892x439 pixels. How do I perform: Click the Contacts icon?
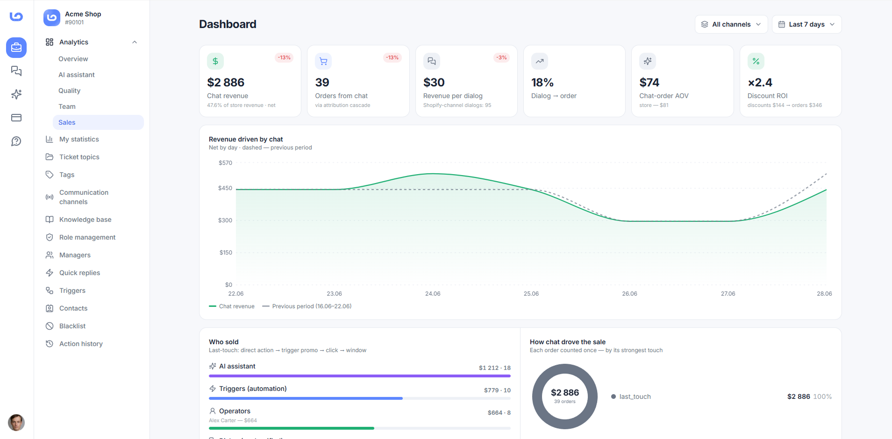[50, 308]
